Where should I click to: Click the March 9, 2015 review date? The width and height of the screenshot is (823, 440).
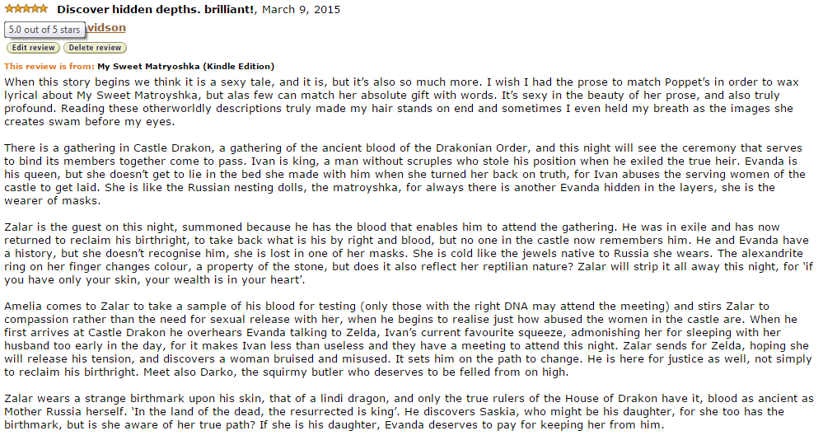coord(301,10)
